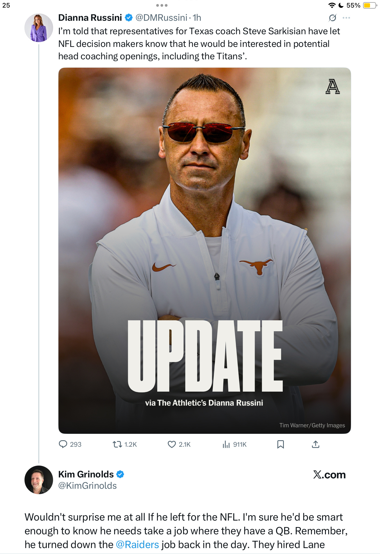Screen dimensions: 380x554
Task: Click Dianna Russini's verified badge
Action: [x=129, y=18]
